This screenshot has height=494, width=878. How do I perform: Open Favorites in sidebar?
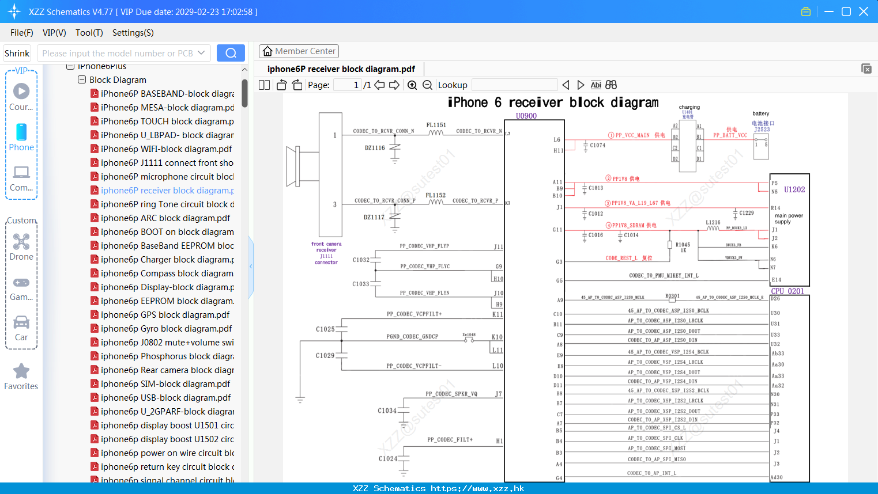pyautogui.click(x=21, y=377)
